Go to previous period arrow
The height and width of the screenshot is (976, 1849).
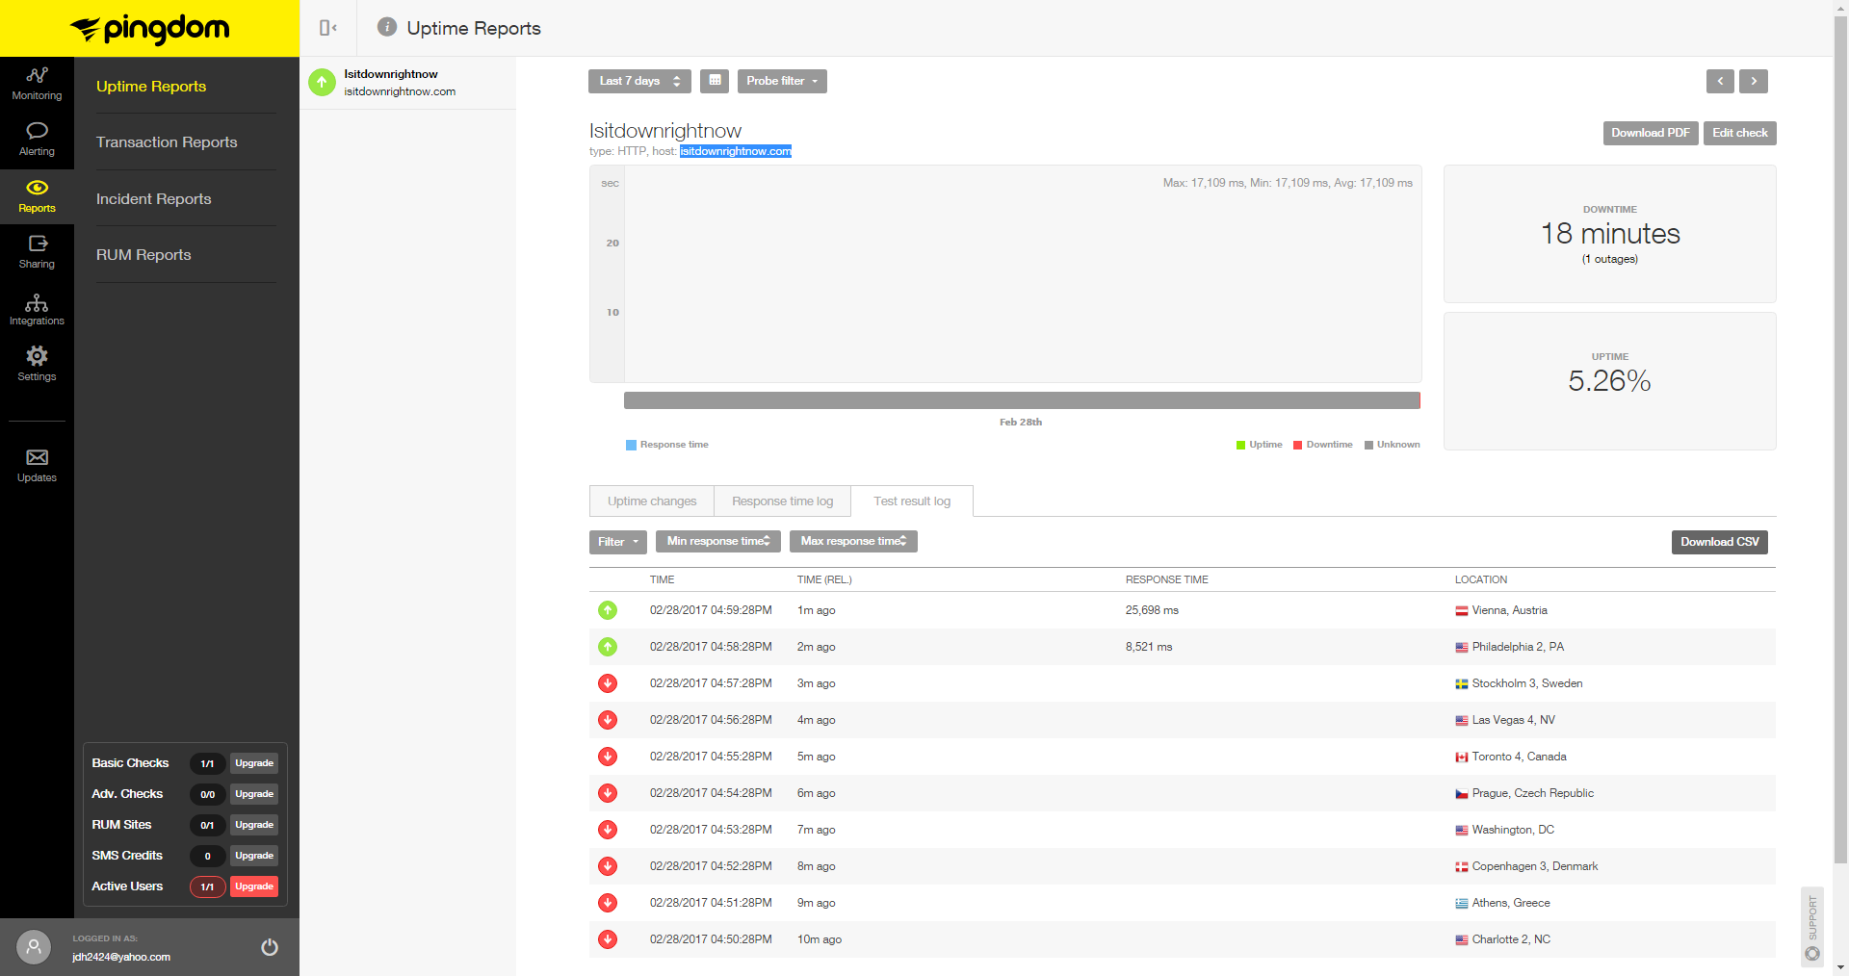click(1720, 81)
